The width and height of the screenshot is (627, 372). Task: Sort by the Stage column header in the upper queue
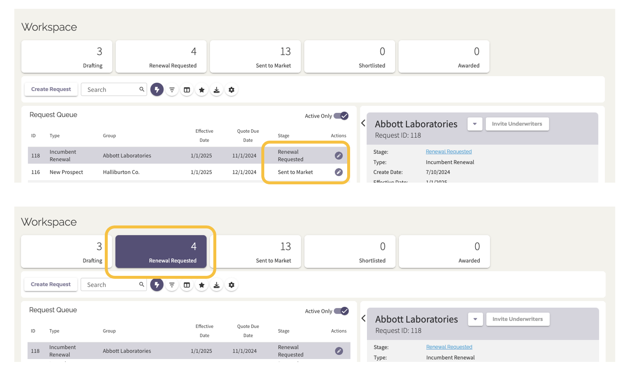[x=284, y=136]
